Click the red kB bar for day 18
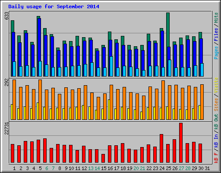221x173 pixels. (123, 153)
